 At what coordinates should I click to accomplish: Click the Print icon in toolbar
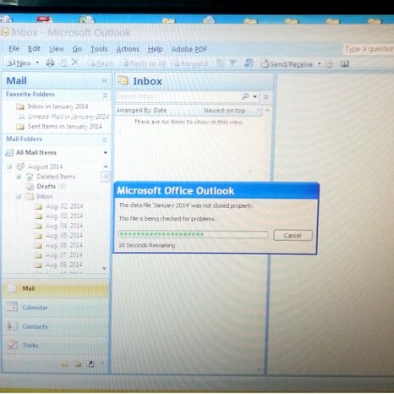51,63
